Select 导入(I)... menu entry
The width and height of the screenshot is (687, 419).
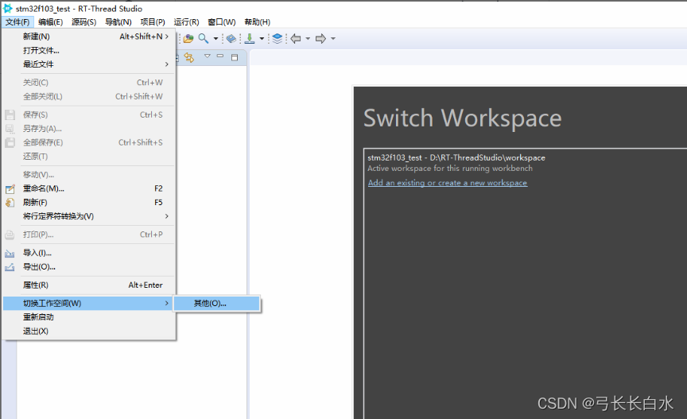click(x=89, y=253)
